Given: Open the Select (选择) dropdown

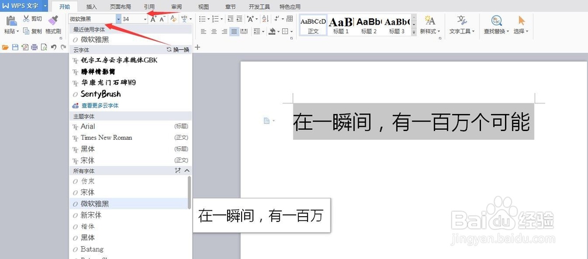Looking at the screenshot, I should pyautogui.click(x=527, y=32).
